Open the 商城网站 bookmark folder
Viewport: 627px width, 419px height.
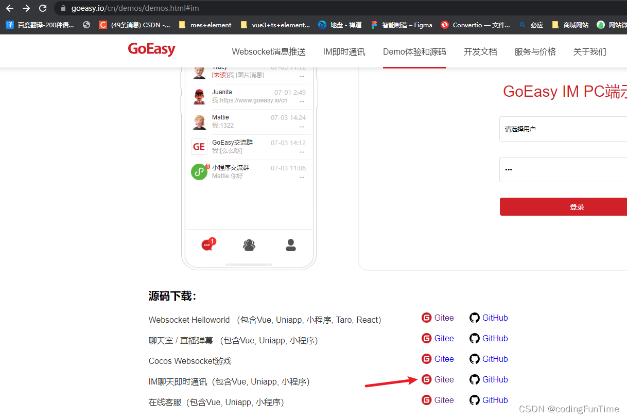pos(570,25)
